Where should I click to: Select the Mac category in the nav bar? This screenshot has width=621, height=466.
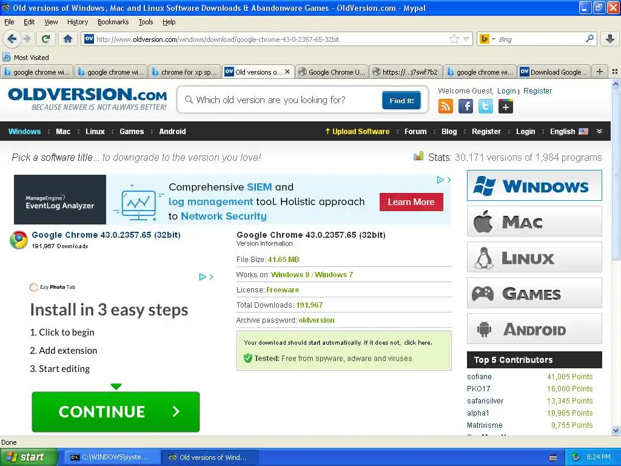click(x=63, y=131)
